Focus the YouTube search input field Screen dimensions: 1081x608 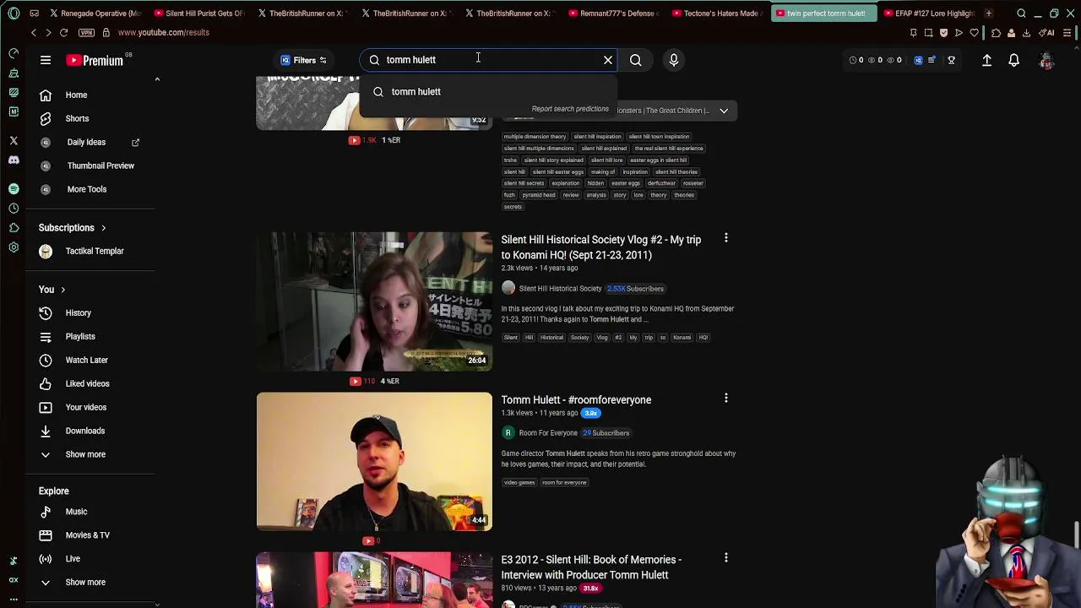pyautogui.click(x=490, y=60)
